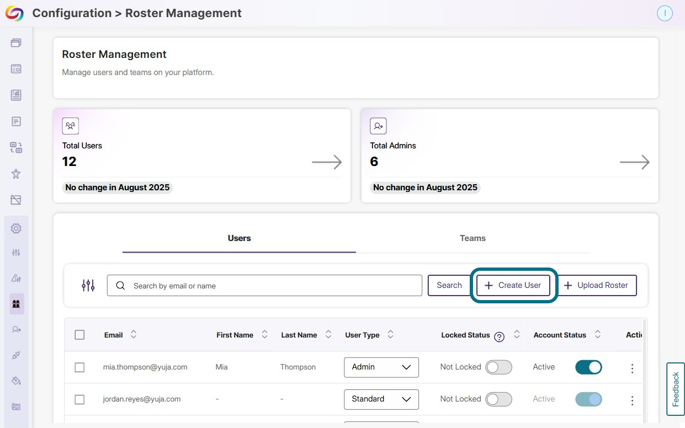
Task: Open the admin user sidebar icon
Action: tap(16, 329)
